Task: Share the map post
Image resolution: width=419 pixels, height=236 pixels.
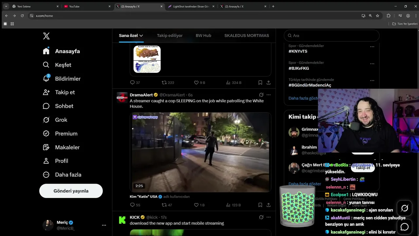Action: 268,83
